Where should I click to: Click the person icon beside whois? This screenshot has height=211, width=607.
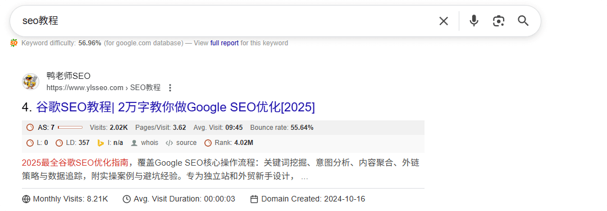134,143
